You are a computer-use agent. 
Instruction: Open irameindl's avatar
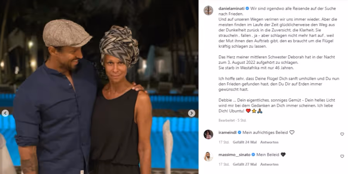[x=208, y=134]
